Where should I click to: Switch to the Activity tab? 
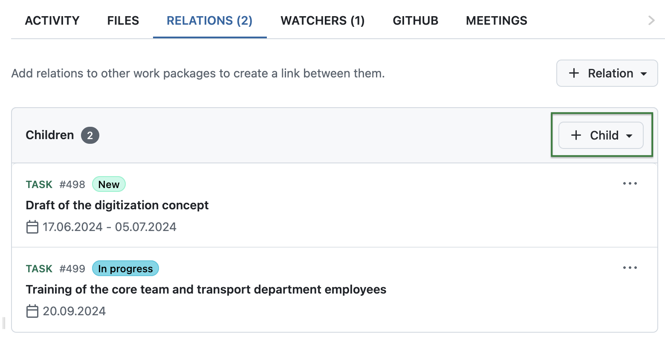tap(52, 20)
